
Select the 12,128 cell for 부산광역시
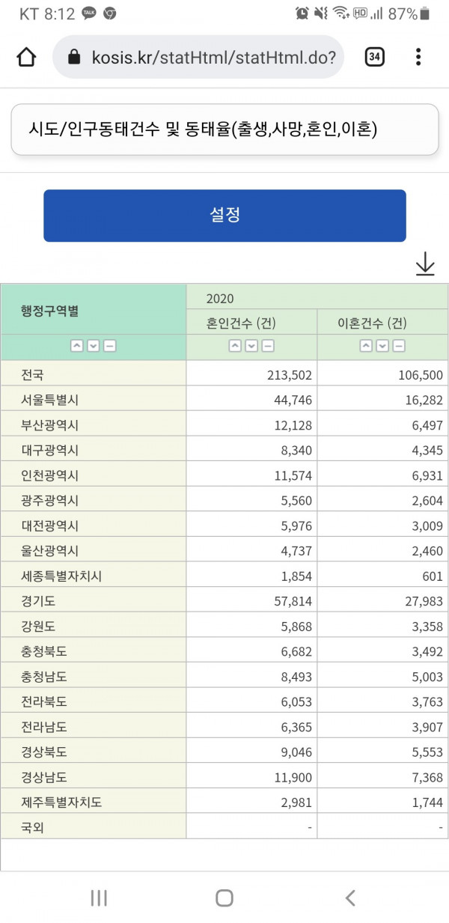[252, 424]
